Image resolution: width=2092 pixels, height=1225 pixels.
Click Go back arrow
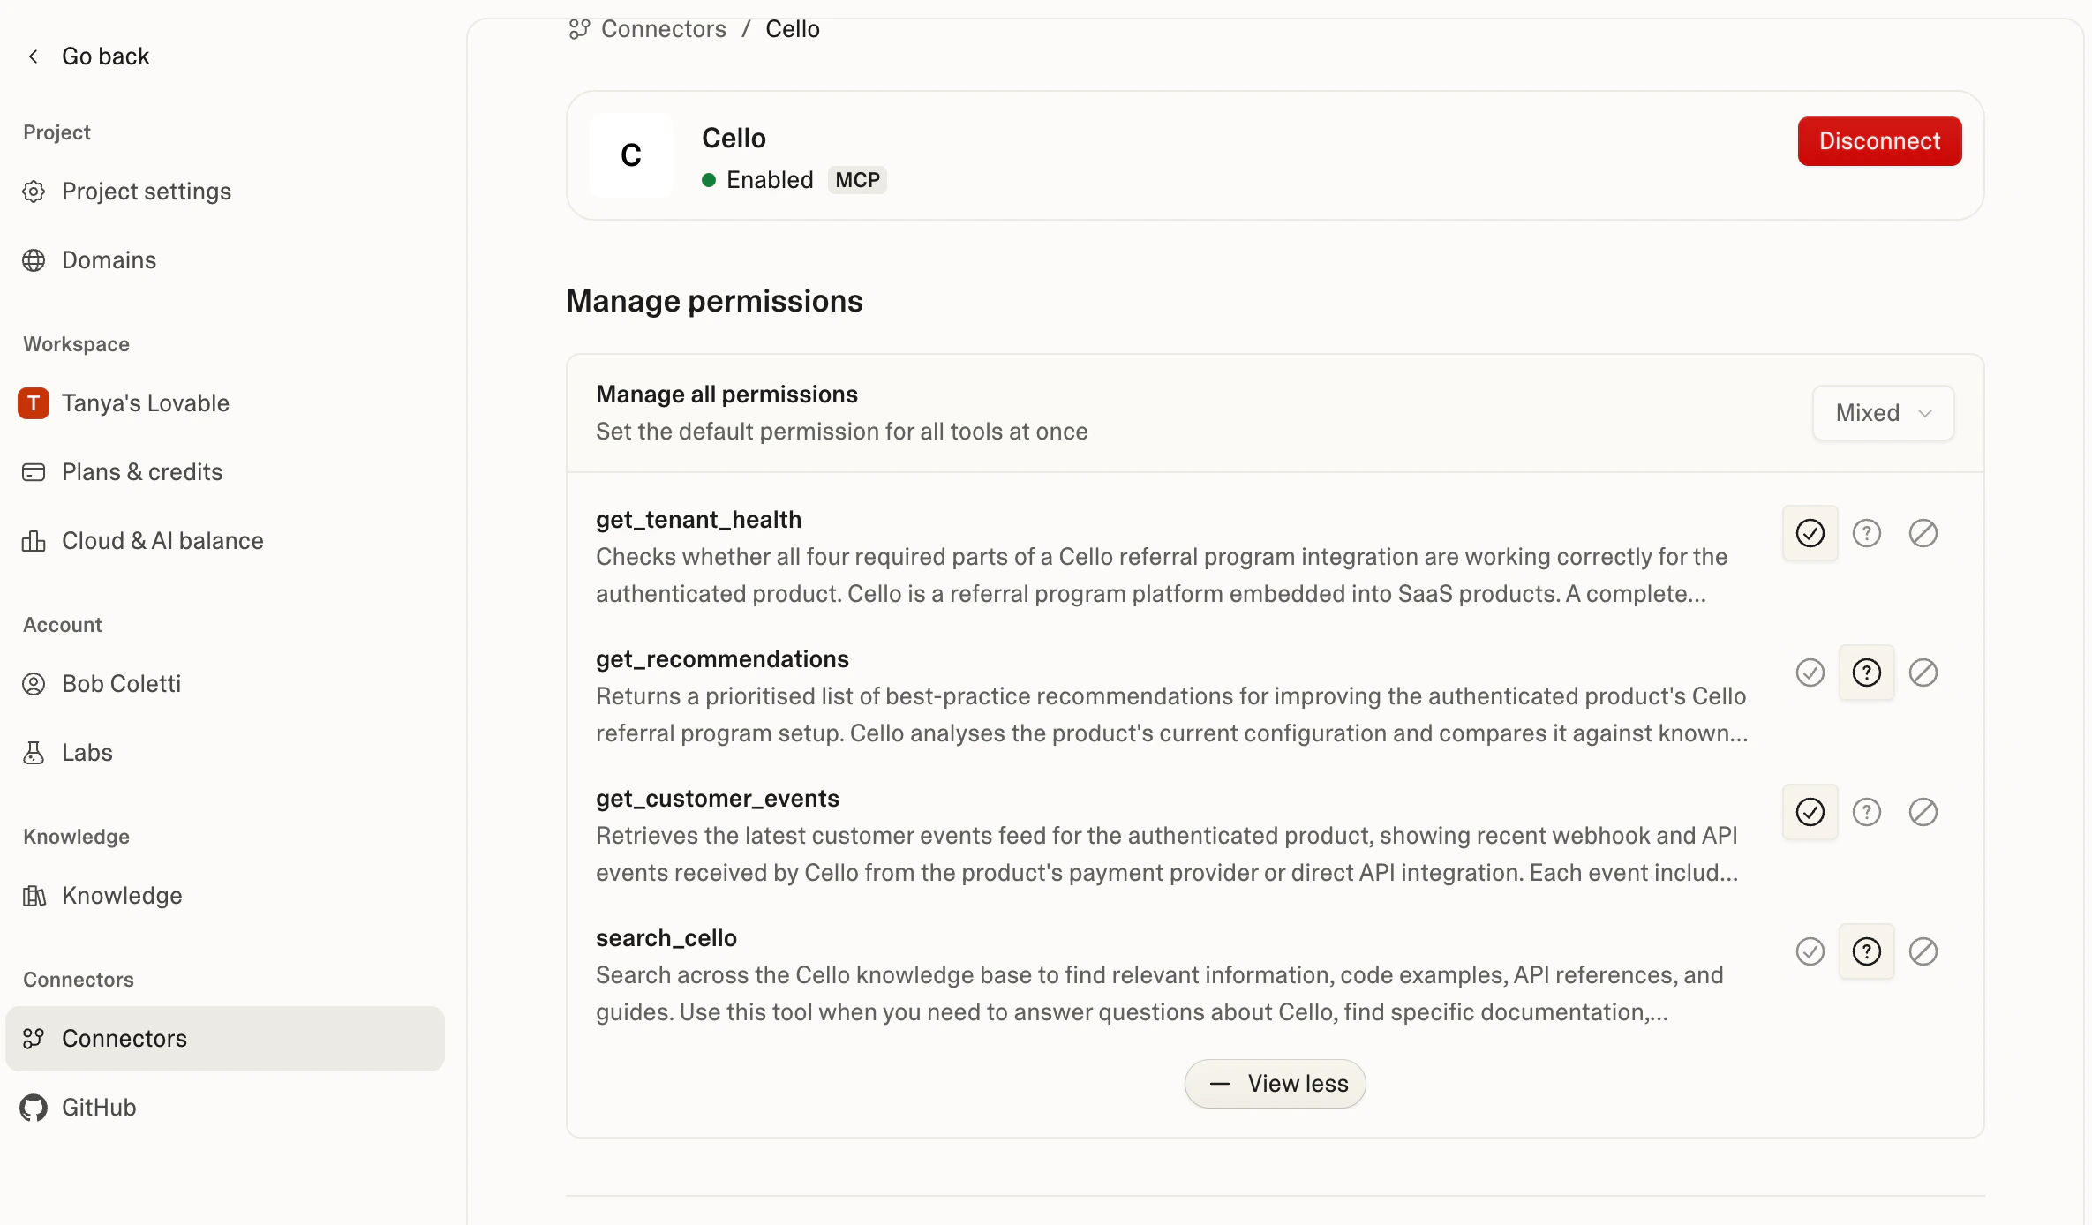tap(34, 56)
